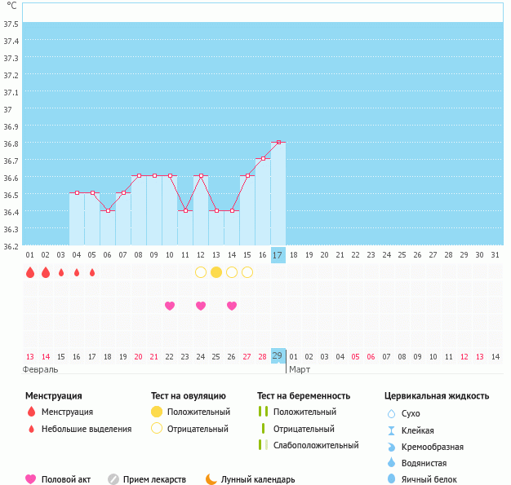The width and height of the screenshot is (511, 485).
Task: Click the positive pregnancy test legend icon
Action: pos(262,412)
